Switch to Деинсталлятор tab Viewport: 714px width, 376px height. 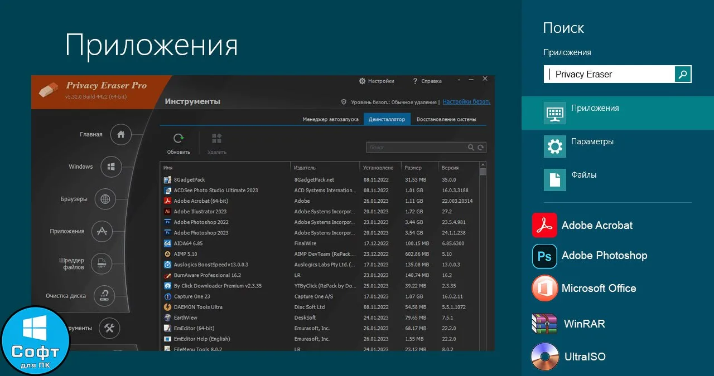387,119
